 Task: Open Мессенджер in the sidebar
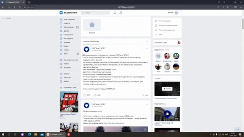(69, 27)
